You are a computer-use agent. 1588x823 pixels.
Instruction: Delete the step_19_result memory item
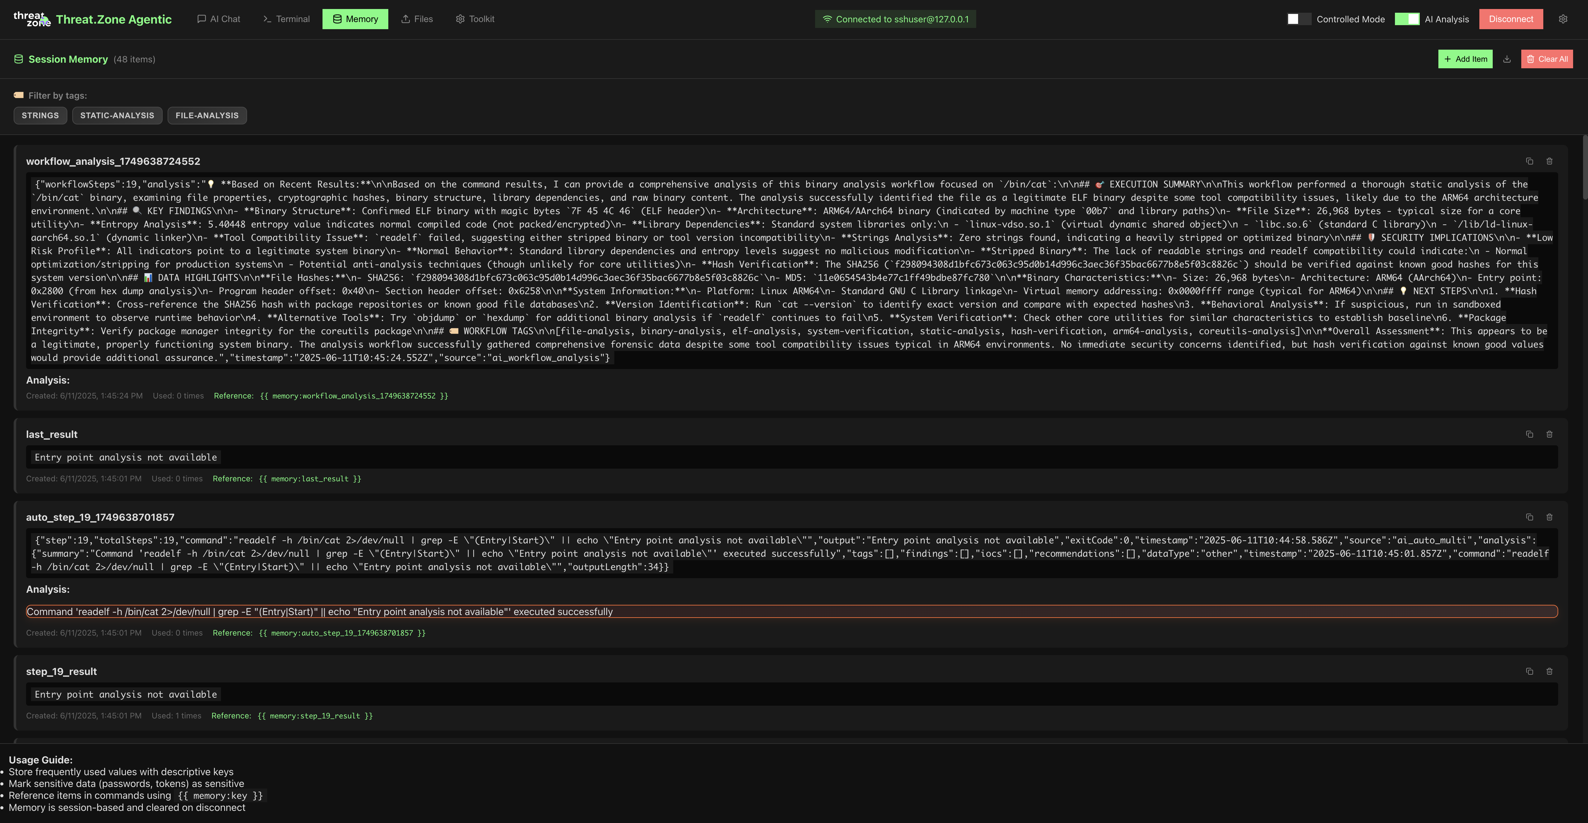[x=1549, y=671]
